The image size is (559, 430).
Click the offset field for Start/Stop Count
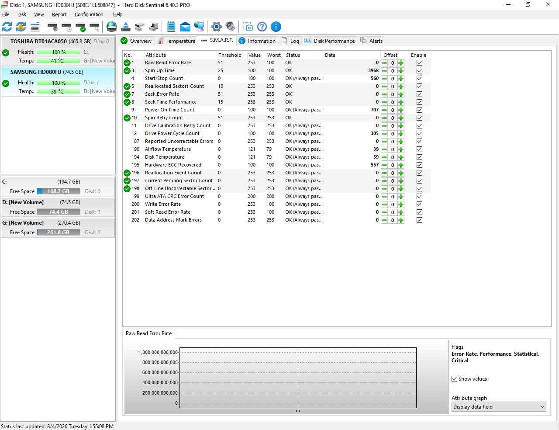click(393, 79)
